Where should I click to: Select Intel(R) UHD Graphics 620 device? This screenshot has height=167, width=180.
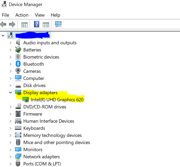(x=57, y=100)
